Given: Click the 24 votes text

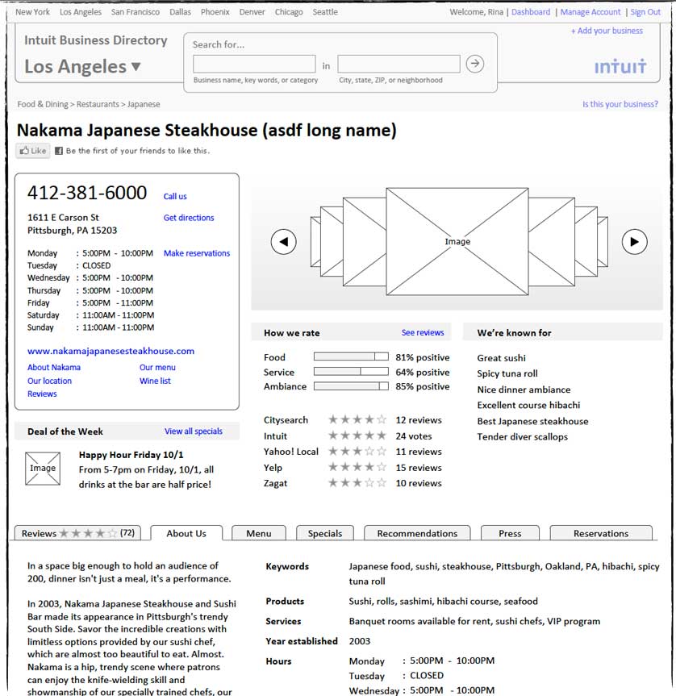Looking at the screenshot, I should click(414, 436).
